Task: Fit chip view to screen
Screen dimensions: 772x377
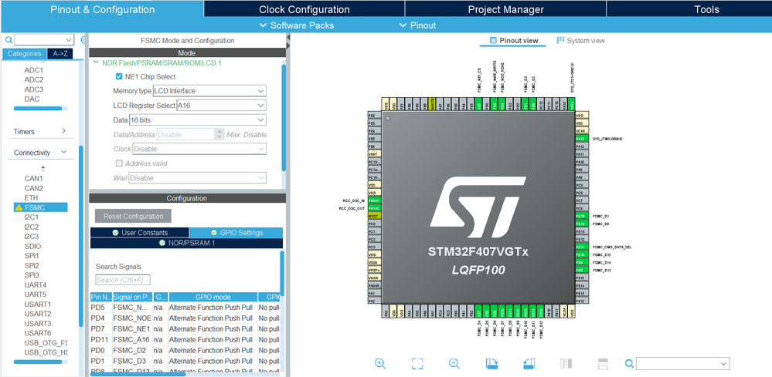Action: click(x=417, y=363)
